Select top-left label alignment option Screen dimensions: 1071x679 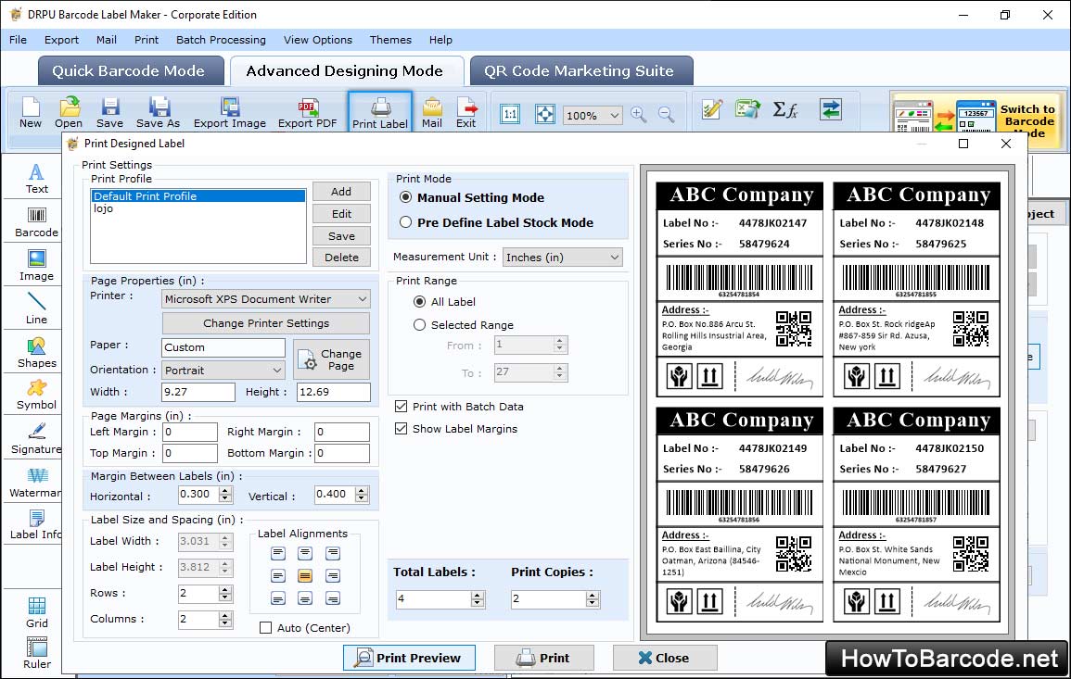277,553
